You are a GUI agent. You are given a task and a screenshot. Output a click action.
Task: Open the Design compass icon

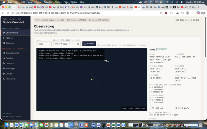tap(4, 74)
